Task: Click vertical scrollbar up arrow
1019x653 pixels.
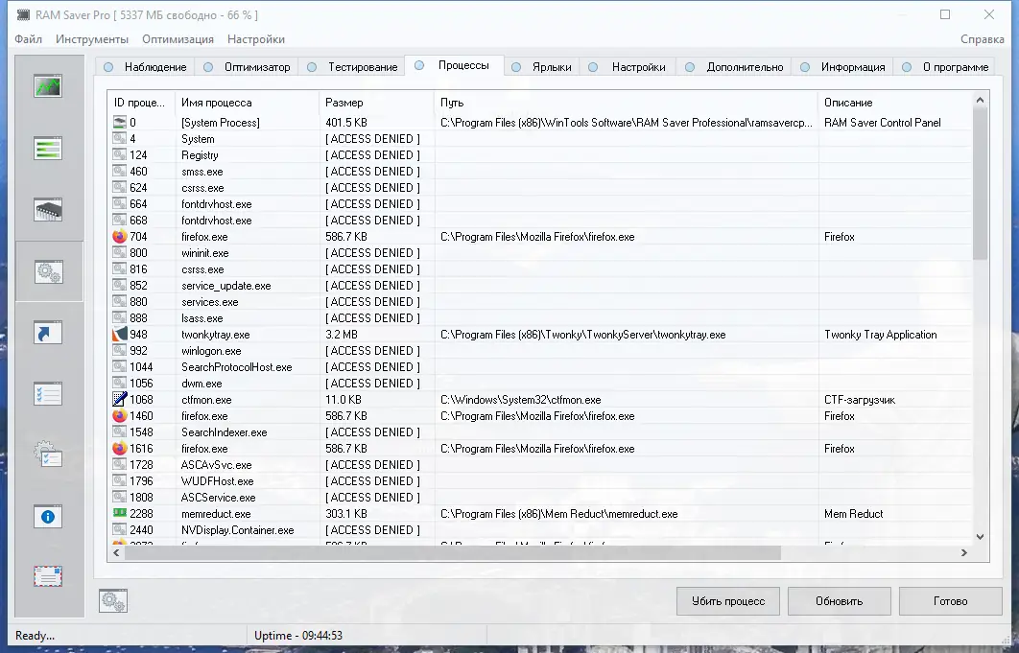Action: coord(980,100)
